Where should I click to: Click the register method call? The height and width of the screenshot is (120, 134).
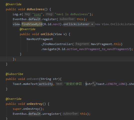tap(49, 19)
